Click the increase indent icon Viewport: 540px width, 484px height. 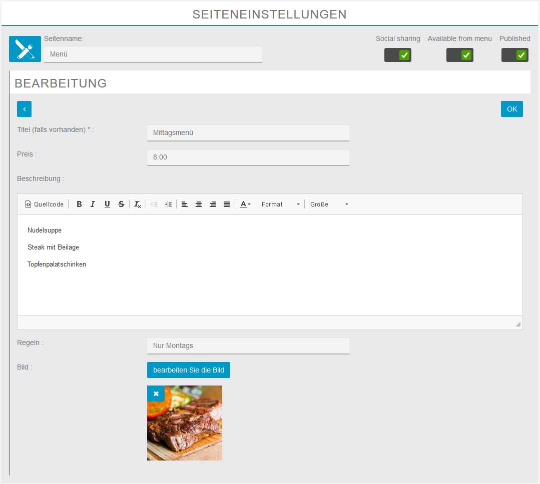click(x=168, y=204)
